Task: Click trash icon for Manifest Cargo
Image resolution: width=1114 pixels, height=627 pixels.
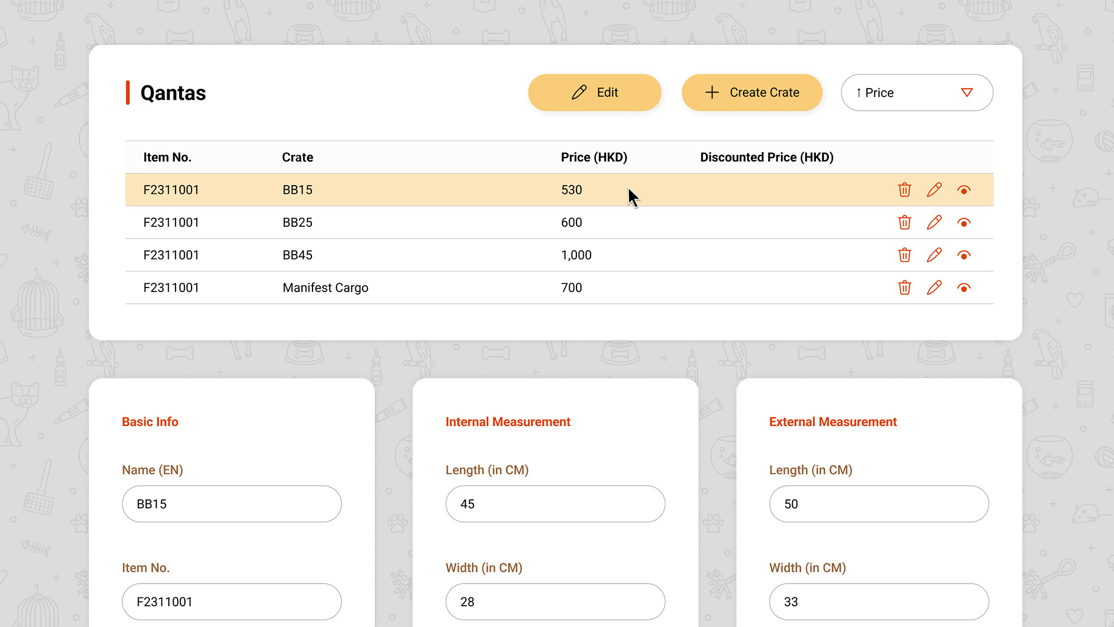Action: pyautogui.click(x=905, y=288)
